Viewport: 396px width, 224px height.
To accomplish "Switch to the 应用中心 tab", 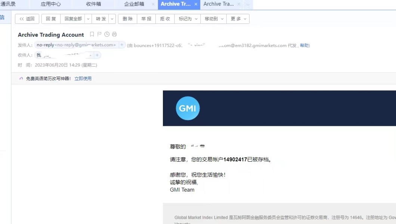I will [50, 4].
